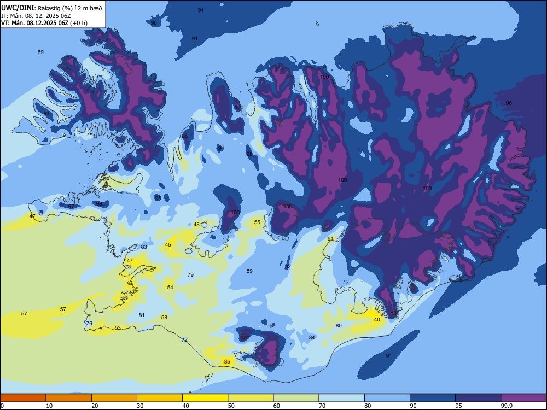Viewport: 547px width, 410px height.
Task: Click the 0–10 dark orange legend swatch
Action: [x=23, y=398]
